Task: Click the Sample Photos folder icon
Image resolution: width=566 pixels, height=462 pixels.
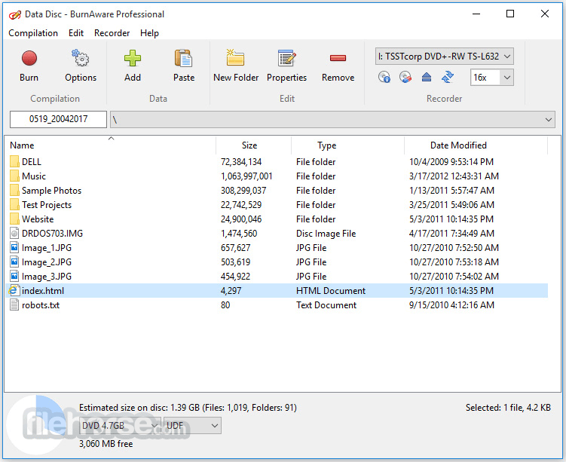Action: tap(14, 190)
